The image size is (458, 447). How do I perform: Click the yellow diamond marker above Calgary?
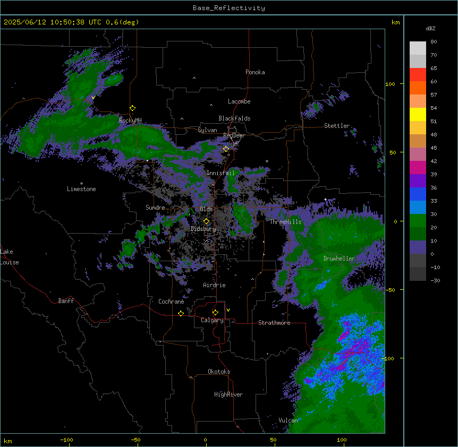(x=215, y=313)
